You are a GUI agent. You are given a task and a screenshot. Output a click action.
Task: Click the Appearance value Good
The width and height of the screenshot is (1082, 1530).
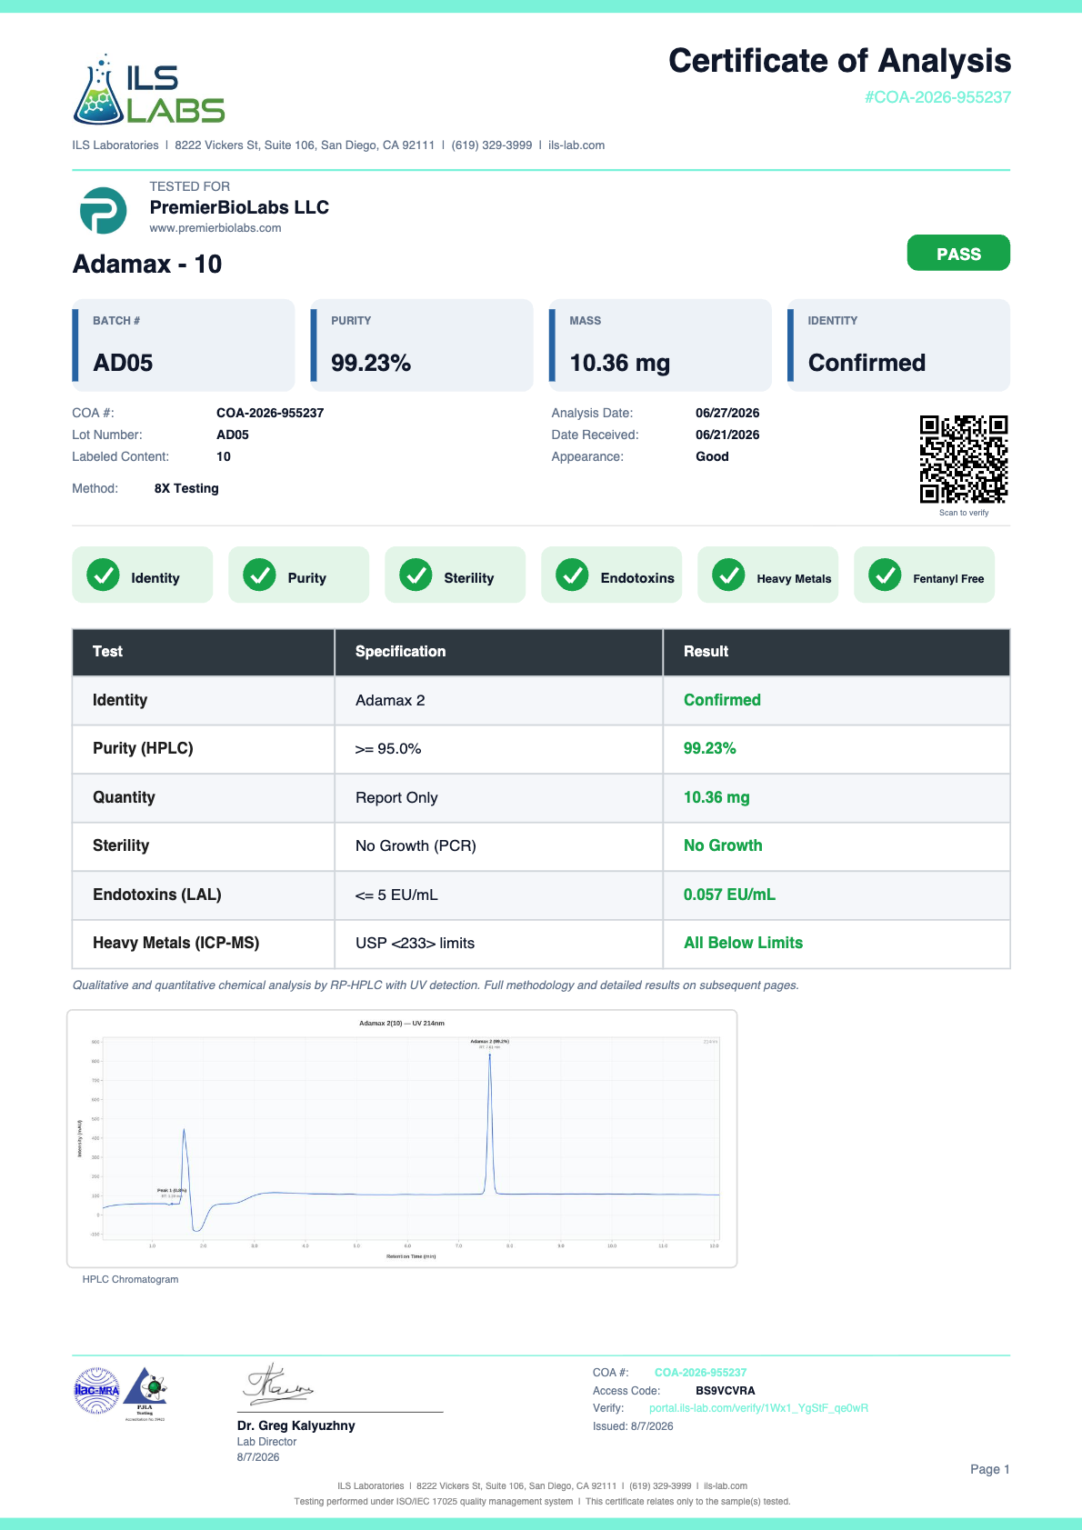pos(712,456)
